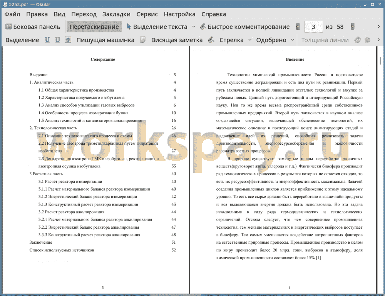
Task: Click the second color palette icon
Action: (x=367, y=40)
